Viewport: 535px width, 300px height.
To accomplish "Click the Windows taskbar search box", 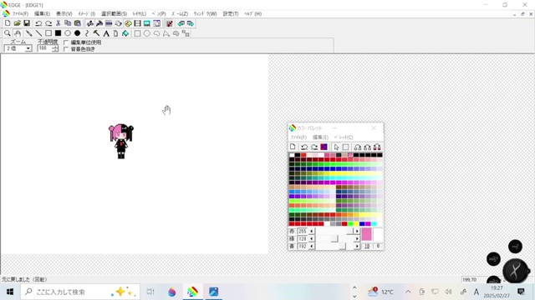I will [x=80, y=292].
